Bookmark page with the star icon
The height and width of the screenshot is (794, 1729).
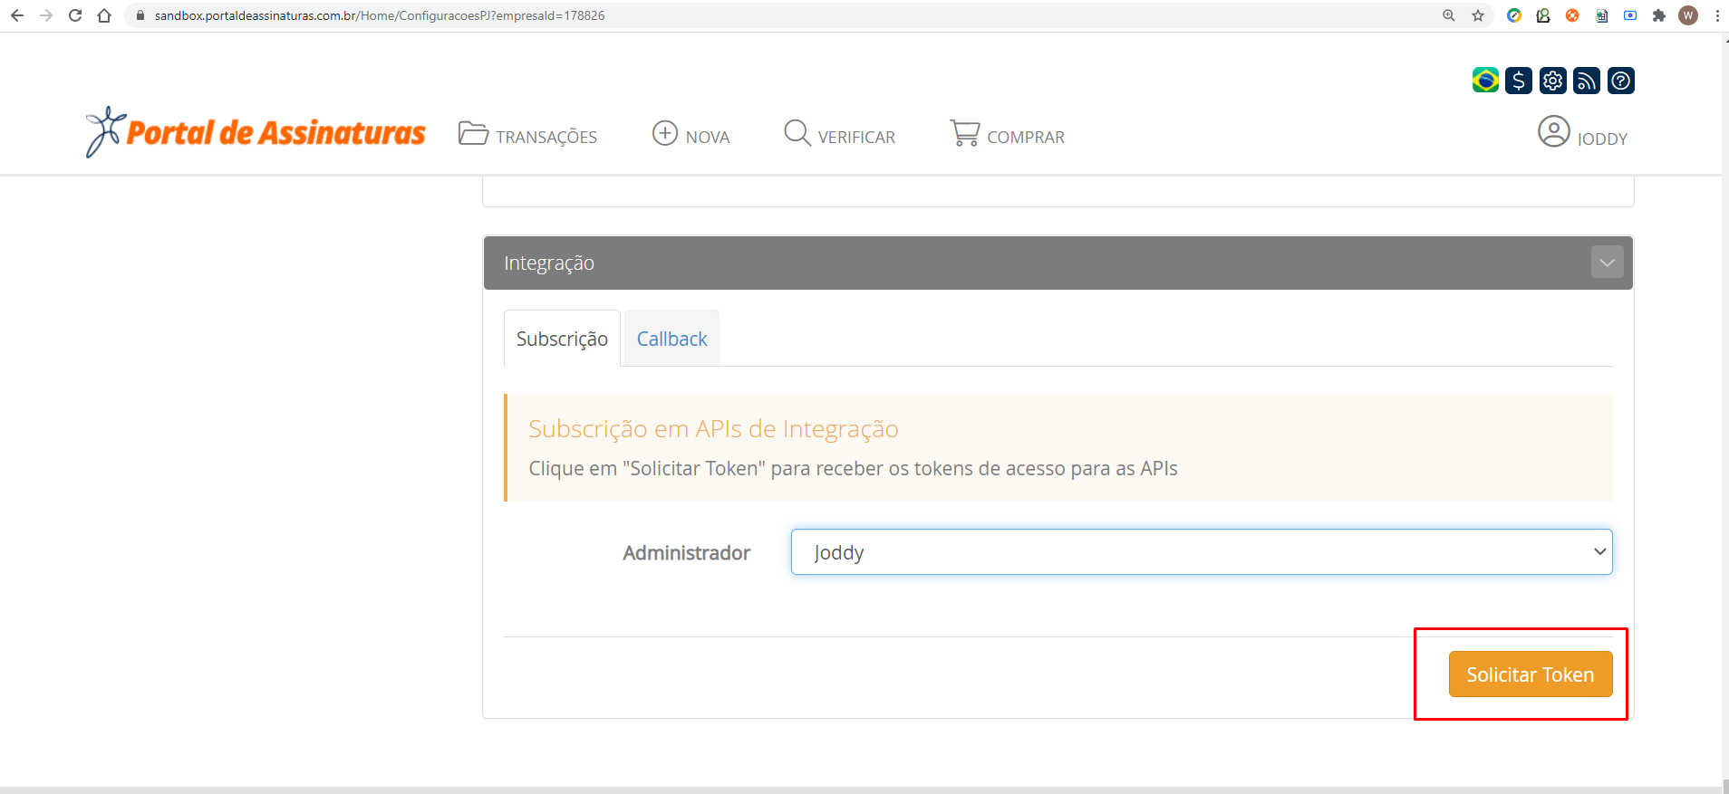(1478, 15)
